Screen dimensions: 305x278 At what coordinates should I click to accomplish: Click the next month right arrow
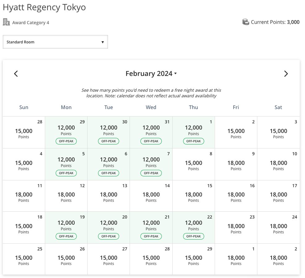286,73
